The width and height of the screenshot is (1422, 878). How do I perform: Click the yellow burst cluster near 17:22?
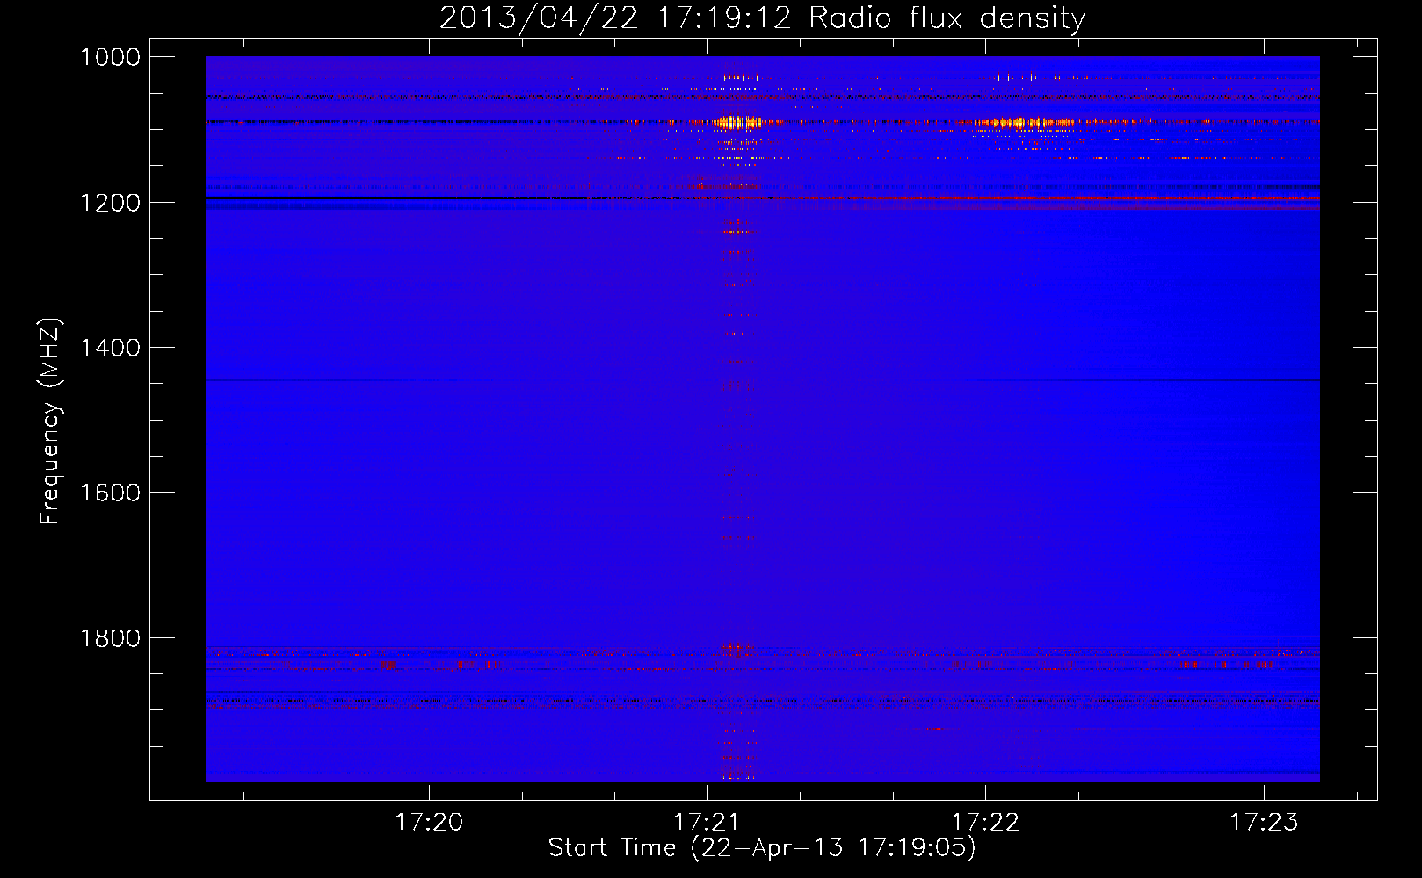click(1024, 123)
